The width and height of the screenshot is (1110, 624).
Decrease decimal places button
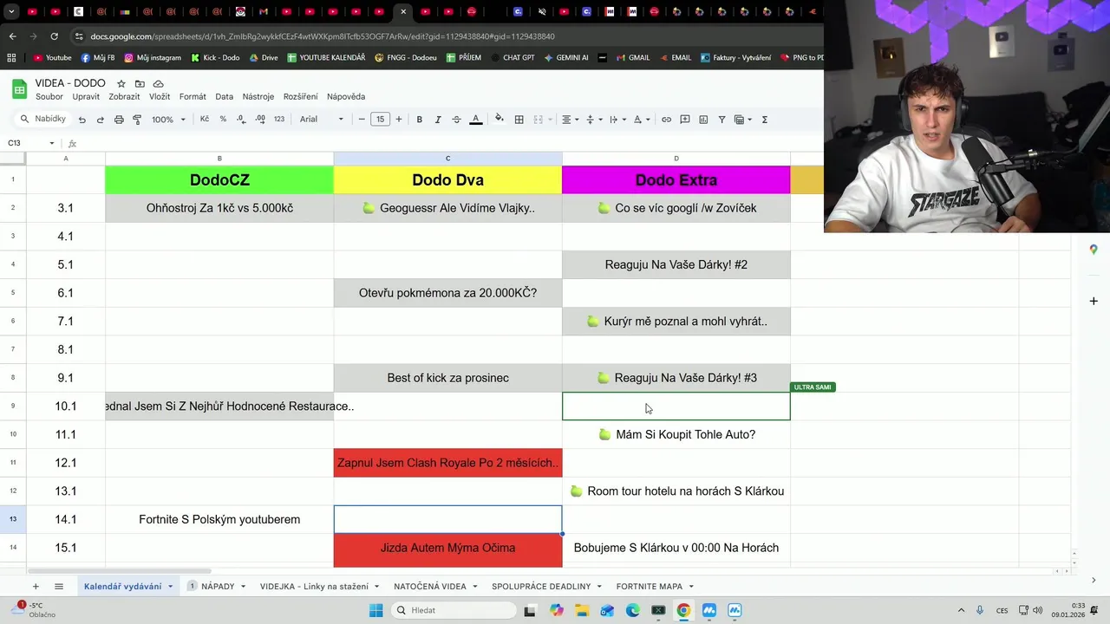click(241, 120)
